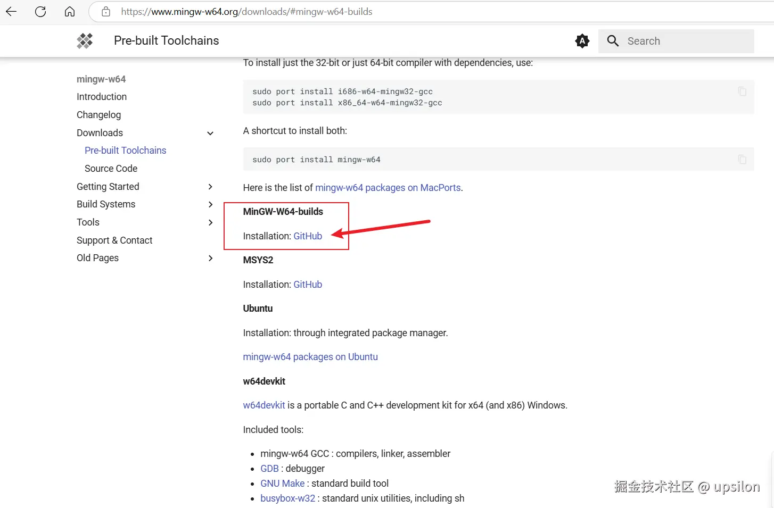Screen dimensions: 774x508
Task: Click the w64devkit heading
Action: pos(264,381)
